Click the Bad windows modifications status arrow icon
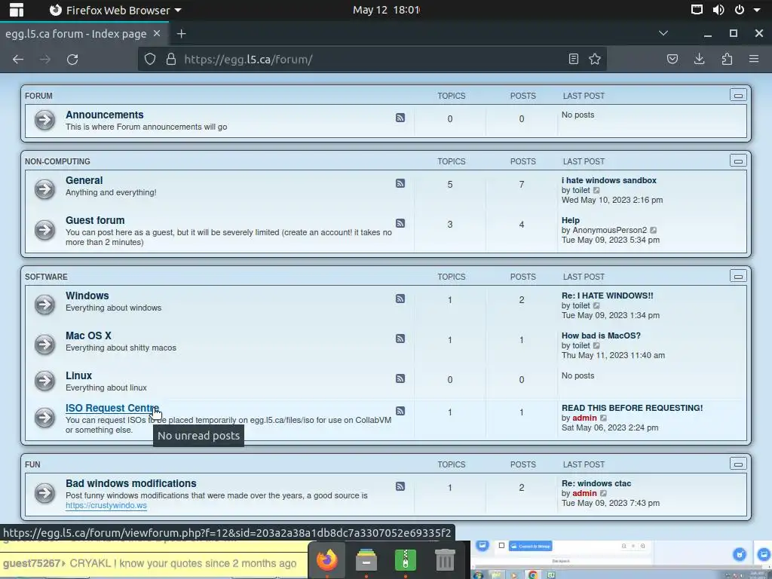 tap(44, 493)
